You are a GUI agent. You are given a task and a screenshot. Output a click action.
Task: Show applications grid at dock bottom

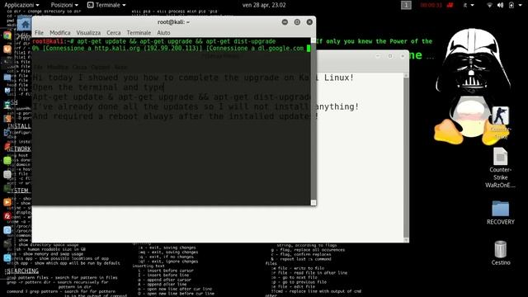tap(7, 271)
